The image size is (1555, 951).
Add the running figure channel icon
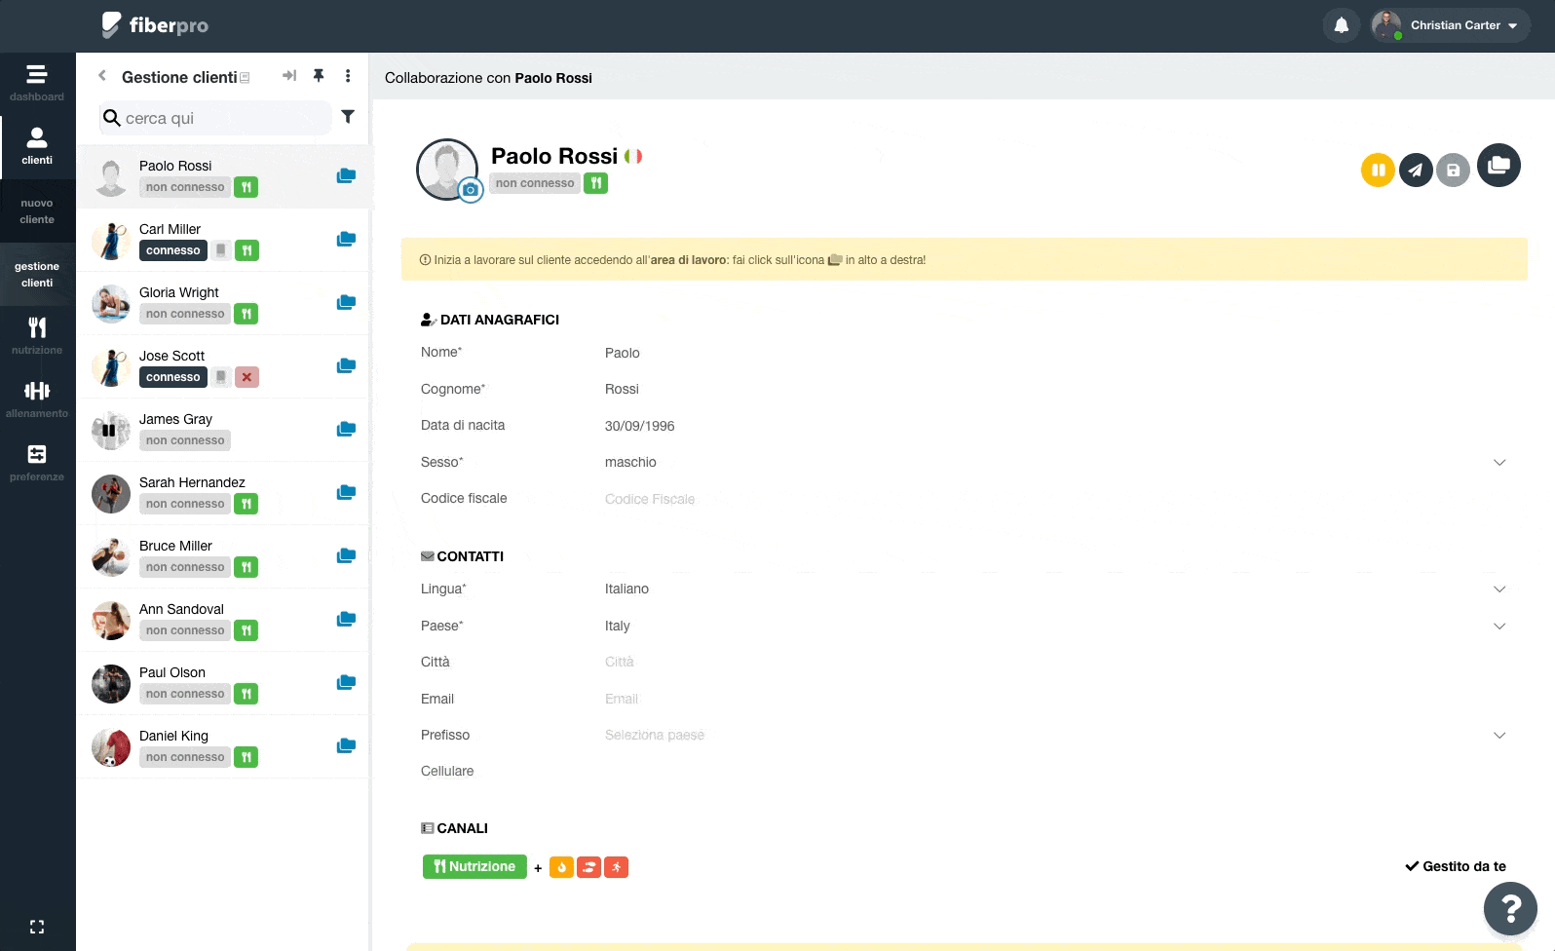(616, 867)
